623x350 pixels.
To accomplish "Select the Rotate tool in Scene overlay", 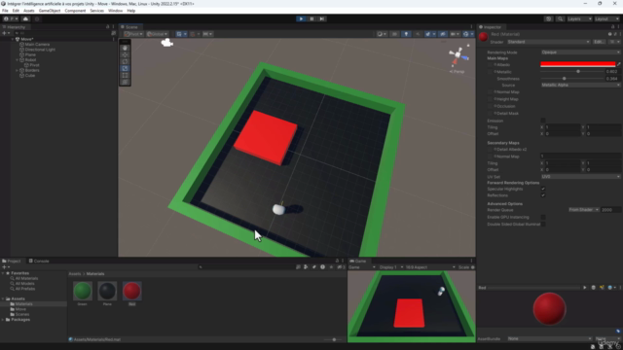I will (126, 61).
